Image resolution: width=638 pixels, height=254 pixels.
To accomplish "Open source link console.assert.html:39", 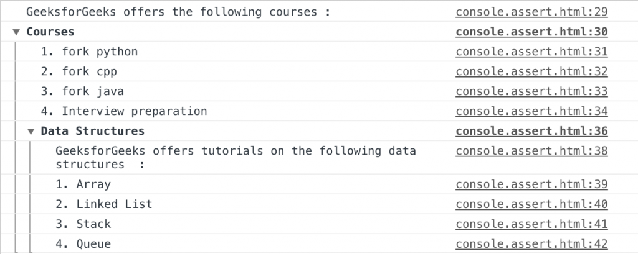I will pos(531,184).
